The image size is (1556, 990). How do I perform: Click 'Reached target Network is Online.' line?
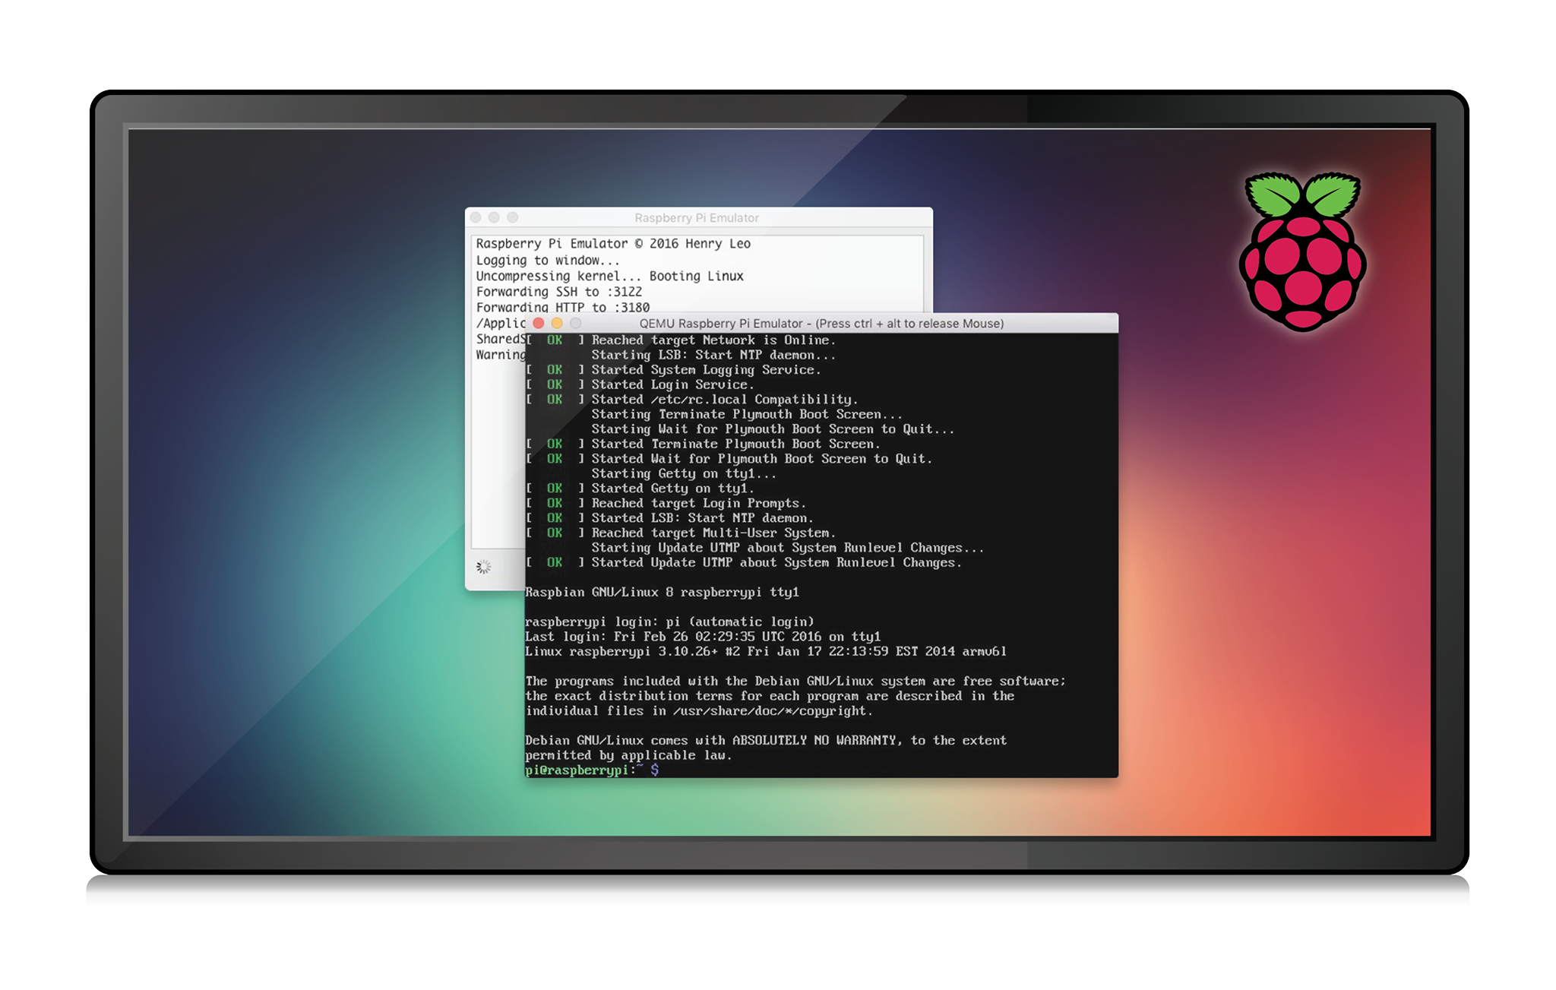click(x=713, y=340)
